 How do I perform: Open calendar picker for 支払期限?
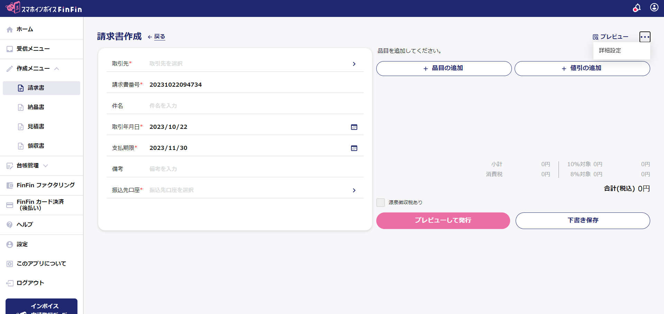point(354,148)
